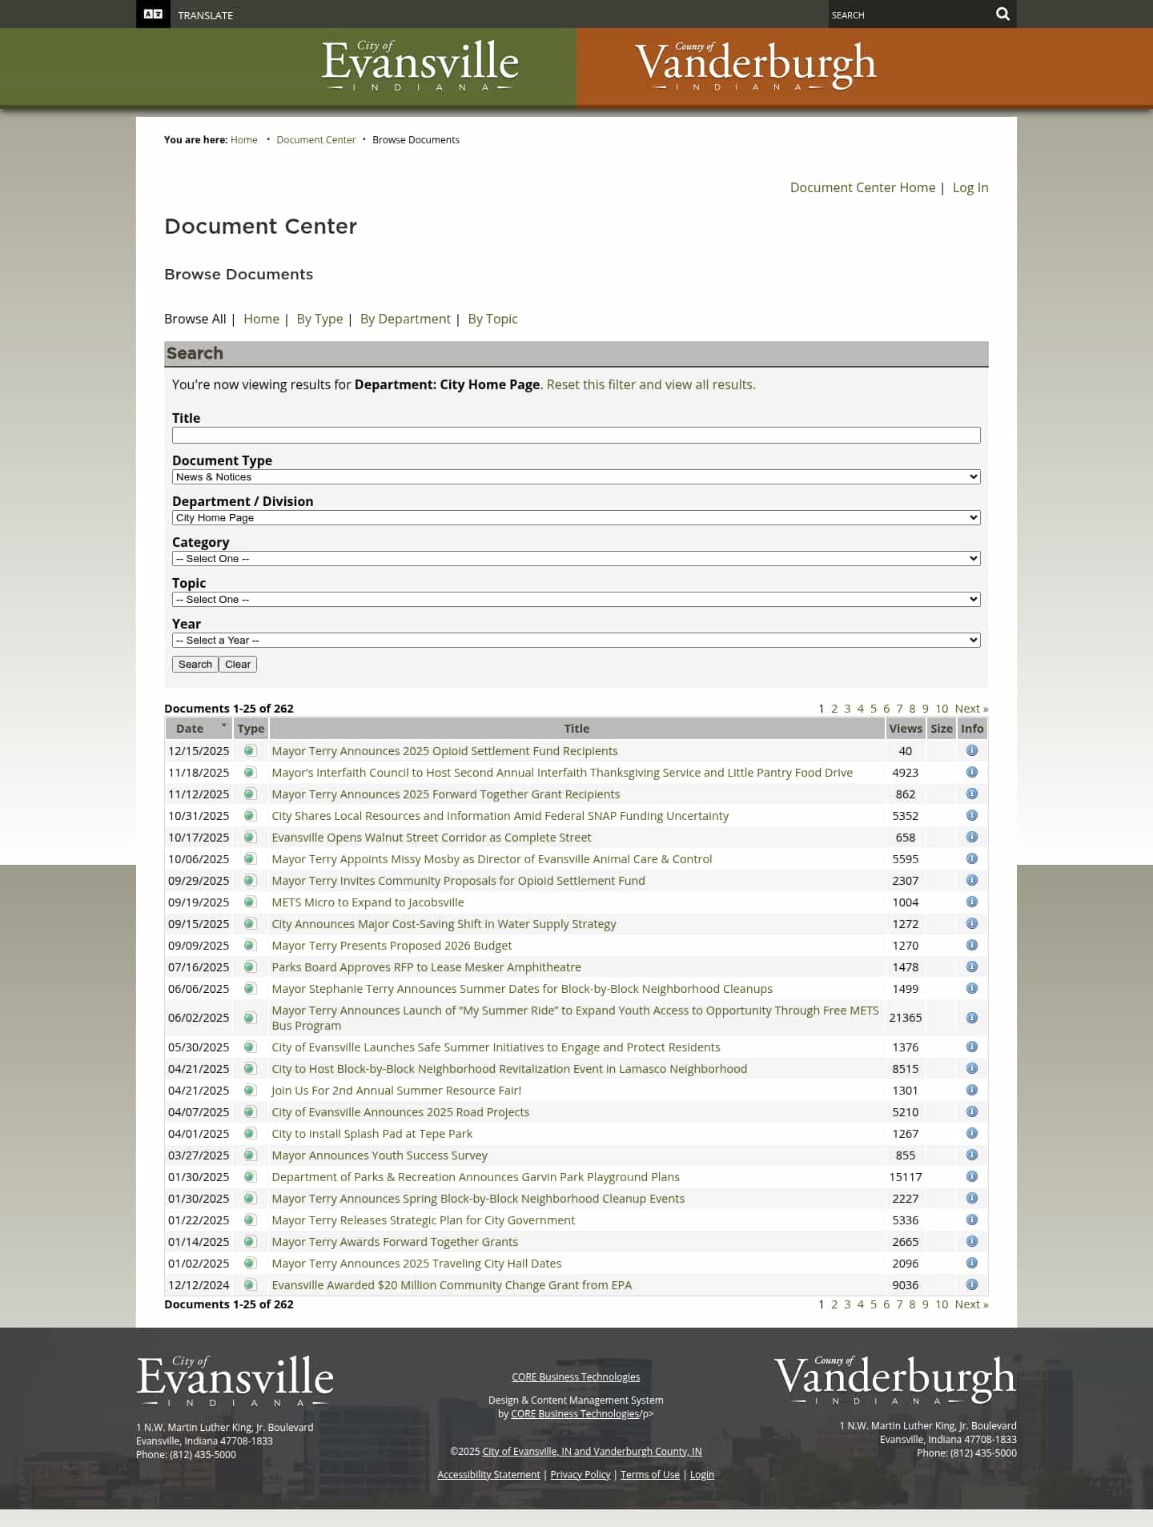
Task: Open info icon for Splash Pad at Tepe Park
Action: click(972, 1134)
